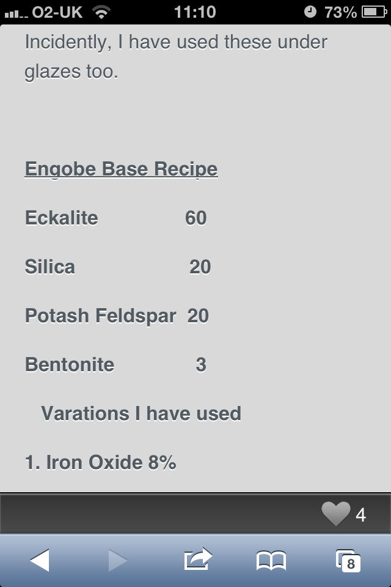The height and width of the screenshot is (587, 391).
Task: Tap the Eckalite 60 ingredient line
Action: (x=115, y=218)
